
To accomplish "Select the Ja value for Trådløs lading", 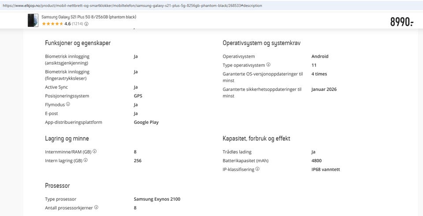I will [313, 152].
